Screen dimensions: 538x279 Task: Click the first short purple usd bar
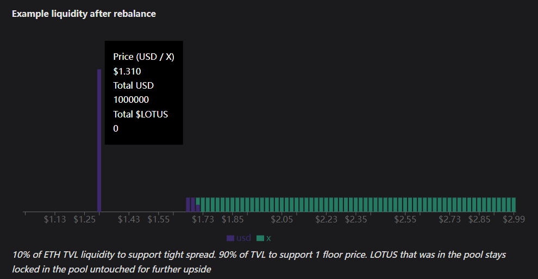point(188,204)
